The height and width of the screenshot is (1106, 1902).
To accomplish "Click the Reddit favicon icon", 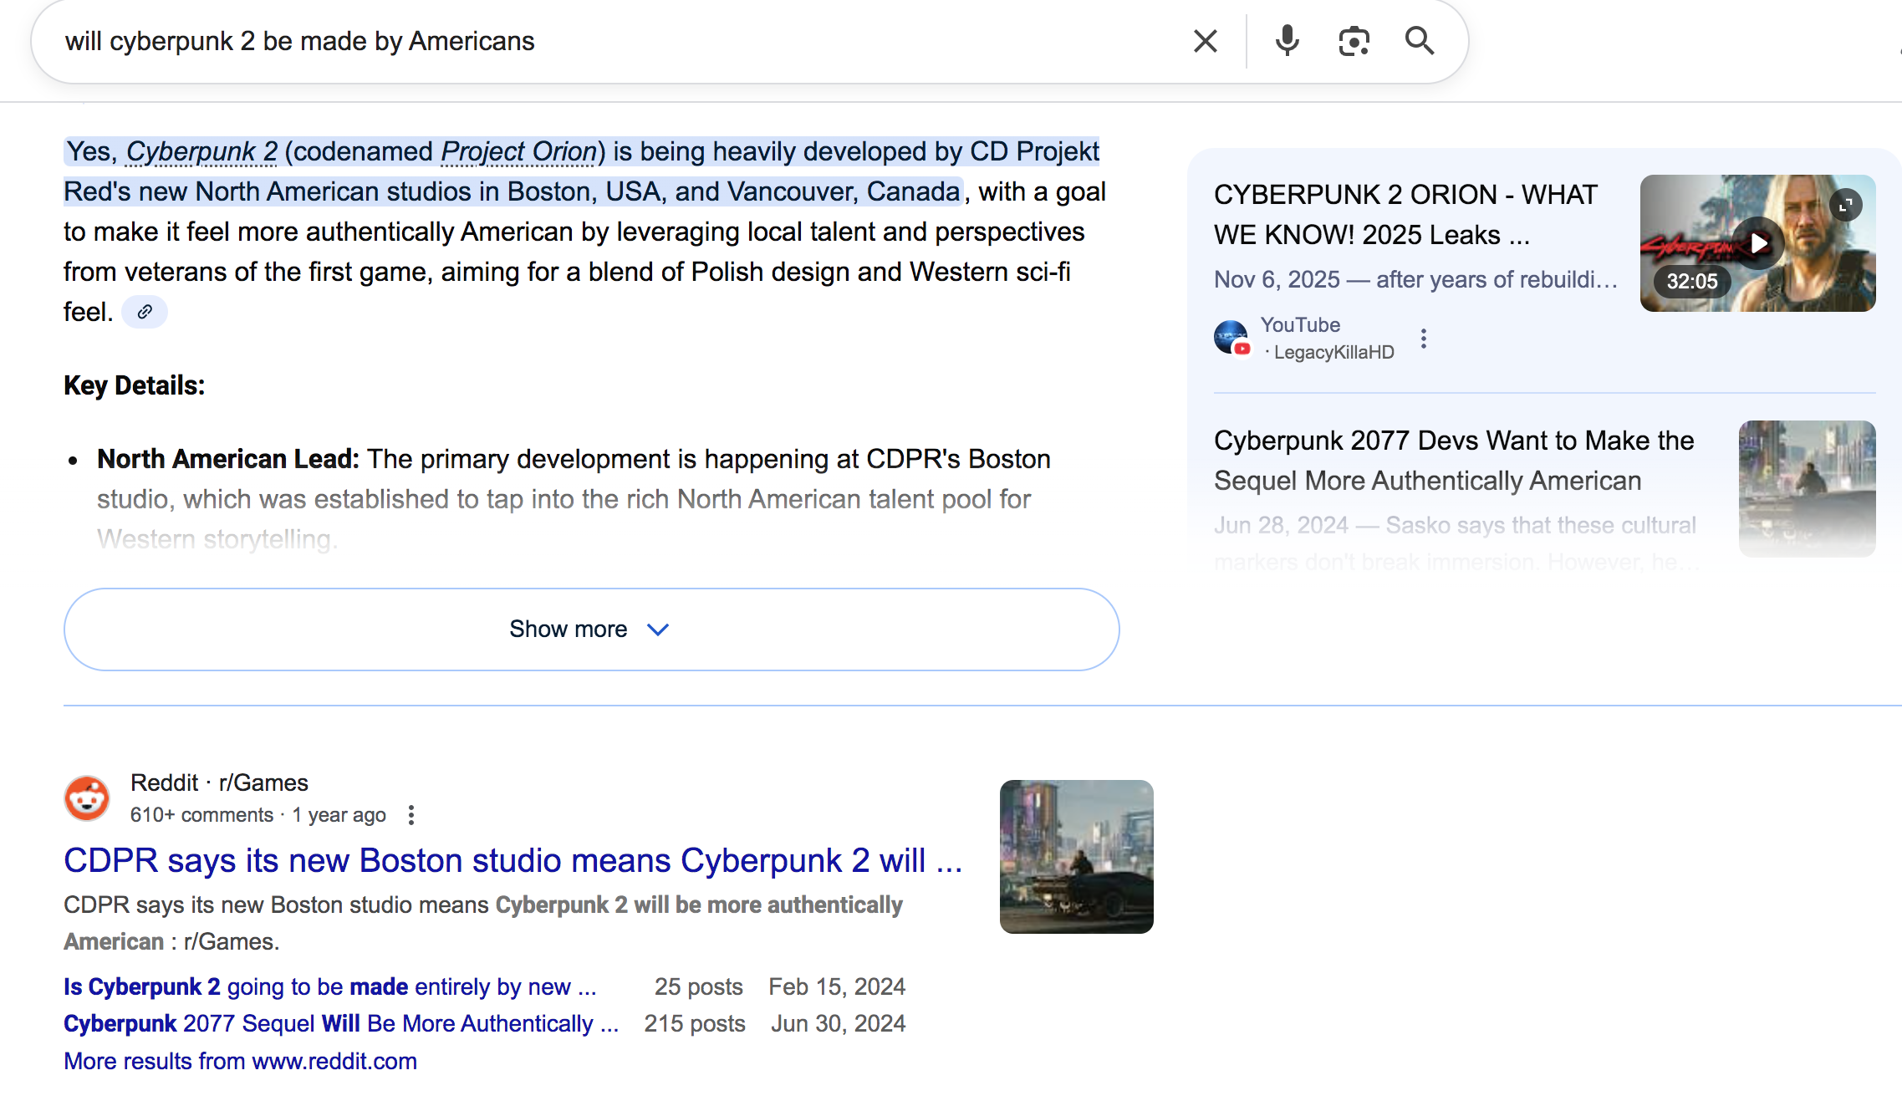I will coord(87,798).
